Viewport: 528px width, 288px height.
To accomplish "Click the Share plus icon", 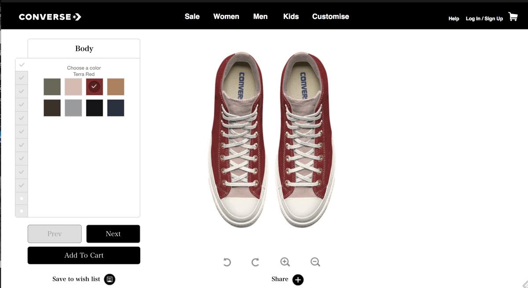I will coord(298,279).
